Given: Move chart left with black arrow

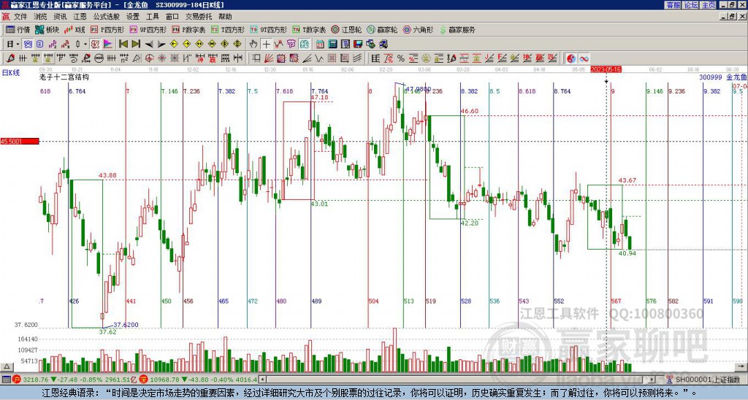Looking at the screenshot, I should coord(149,45).
